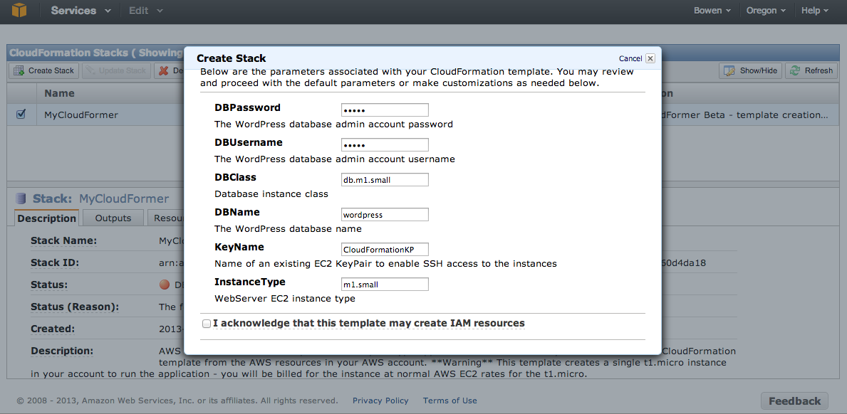Click the Update Stack toolbar button

(x=116, y=70)
